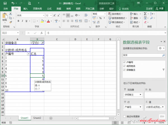Click the font color A icon
Image resolution: width=168 pixels, height=125 pixels.
point(48,21)
